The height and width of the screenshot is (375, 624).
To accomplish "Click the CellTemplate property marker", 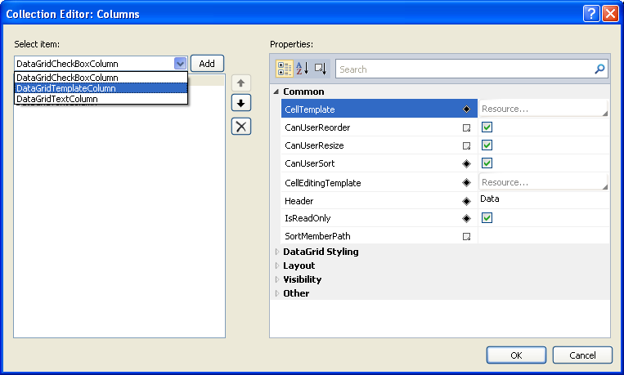I will click(466, 109).
